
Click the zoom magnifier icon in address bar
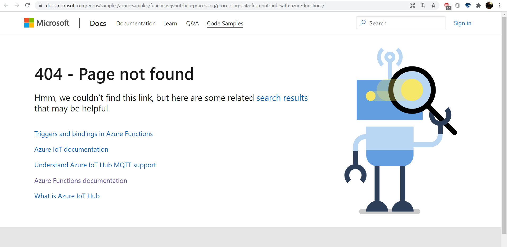(x=423, y=5)
